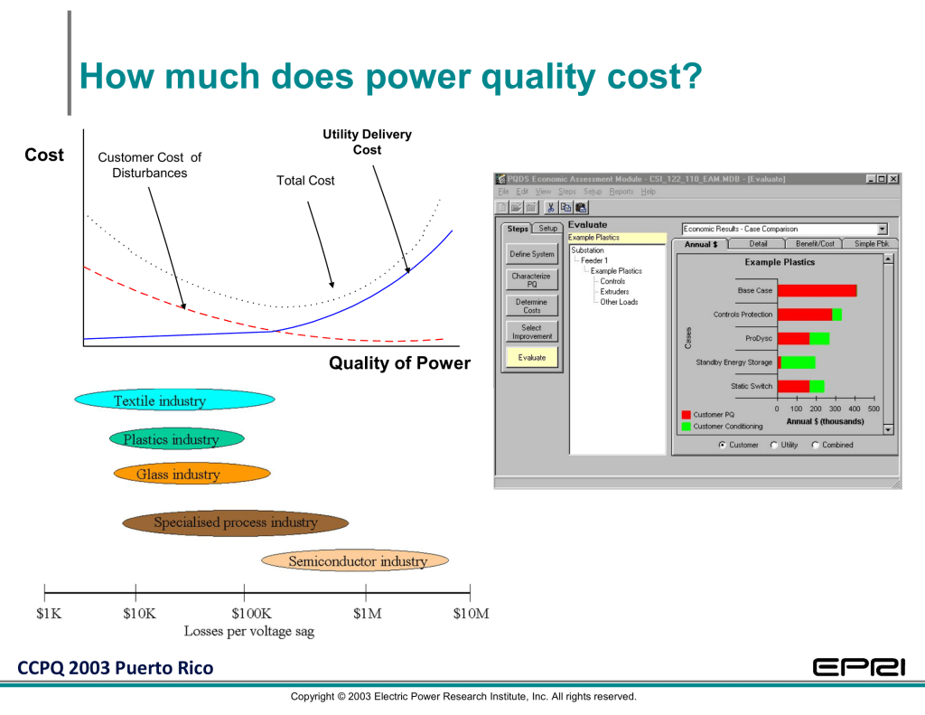Switch to the Benefit/Cost tab

point(814,244)
